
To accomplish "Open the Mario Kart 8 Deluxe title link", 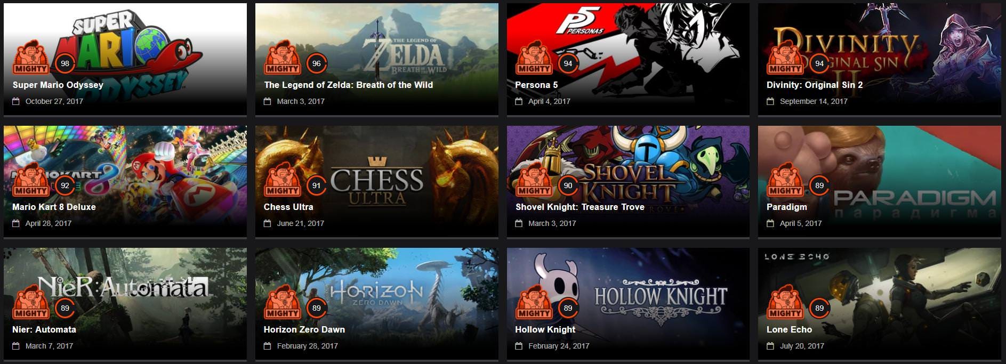I will coord(54,207).
